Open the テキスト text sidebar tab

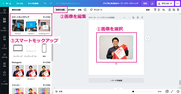click(4, 47)
